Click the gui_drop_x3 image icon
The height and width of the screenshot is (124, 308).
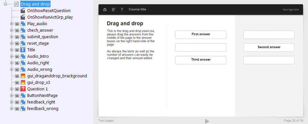pyautogui.click(x=23, y=83)
